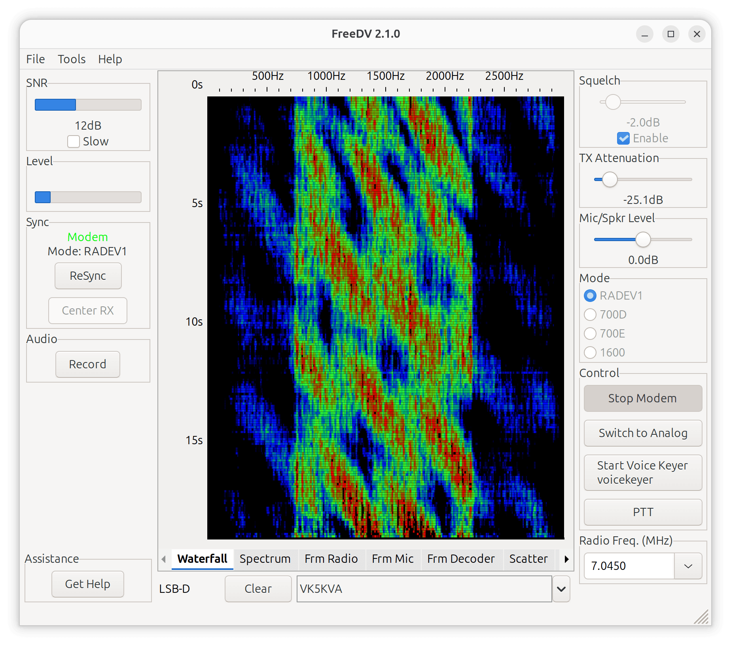Switch to the Spectrum tab
Screen dimensions: 731x645
(265, 559)
